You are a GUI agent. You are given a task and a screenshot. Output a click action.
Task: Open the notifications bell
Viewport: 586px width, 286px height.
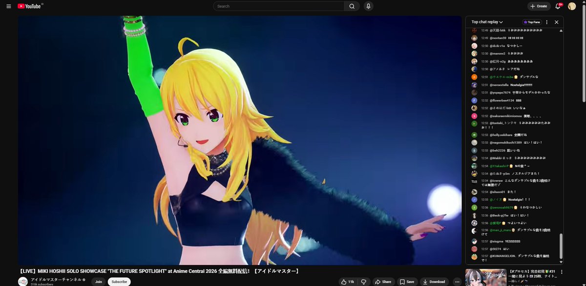(x=559, y=6)
